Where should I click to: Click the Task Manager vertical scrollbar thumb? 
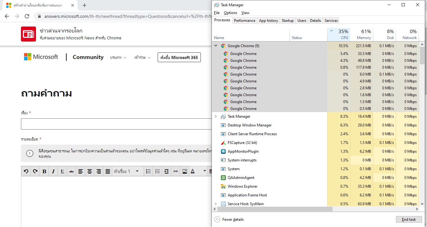tap(422, 56)
